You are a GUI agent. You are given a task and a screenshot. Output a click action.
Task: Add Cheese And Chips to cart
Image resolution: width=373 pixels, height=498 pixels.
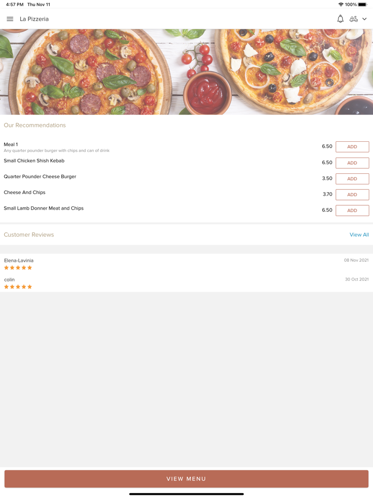(352, 195)
